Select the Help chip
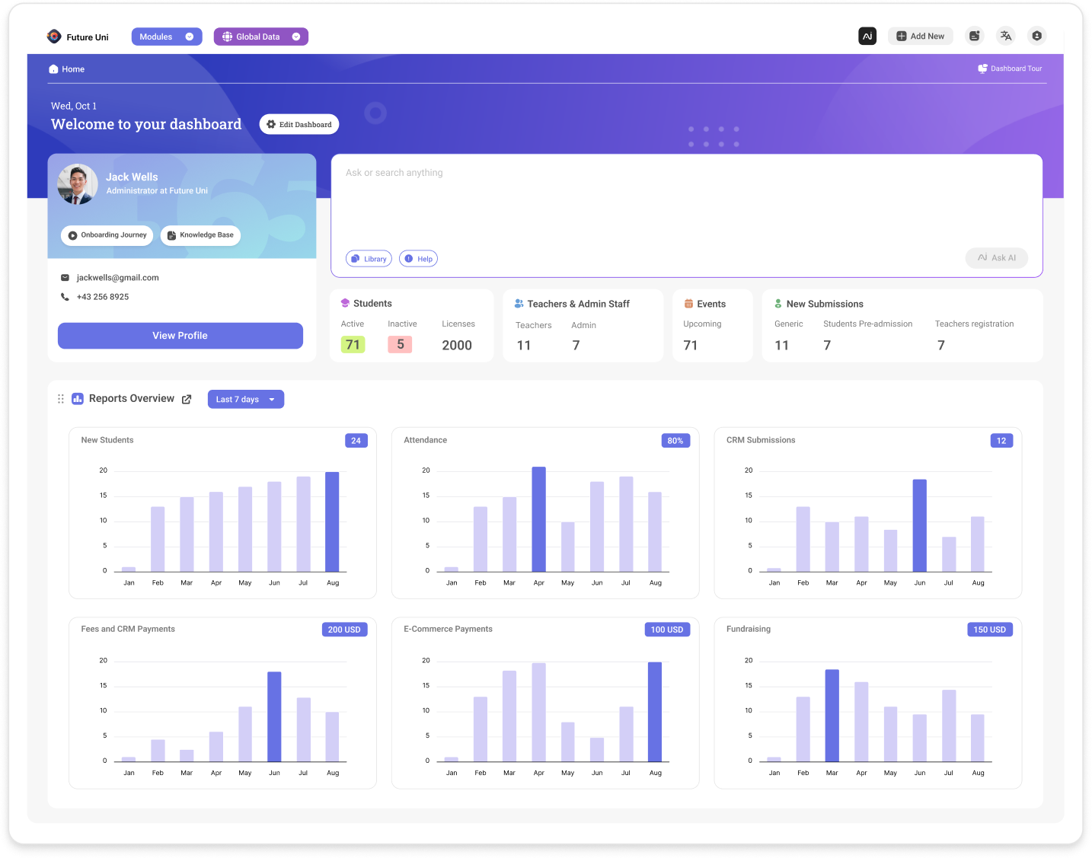This screenshot has height=858, width=1092. click(x=419, y=259)
